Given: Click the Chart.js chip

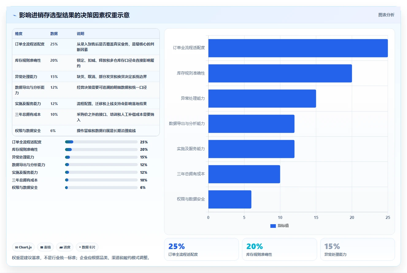Looking at the screenshot, I should (23, 247).
